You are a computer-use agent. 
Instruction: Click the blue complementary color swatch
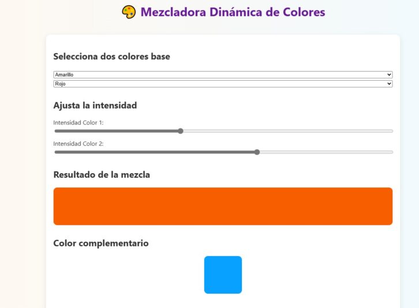223,275
